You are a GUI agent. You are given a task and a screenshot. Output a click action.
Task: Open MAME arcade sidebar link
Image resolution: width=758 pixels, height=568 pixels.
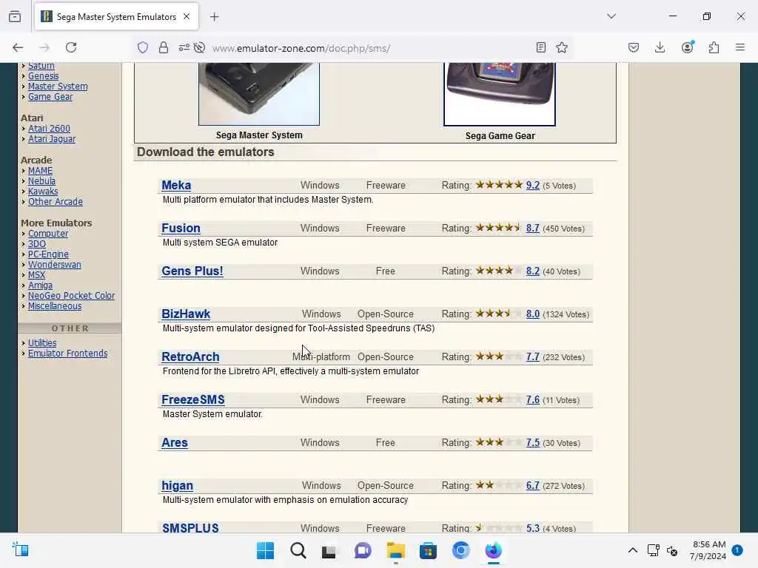[40, 171]
